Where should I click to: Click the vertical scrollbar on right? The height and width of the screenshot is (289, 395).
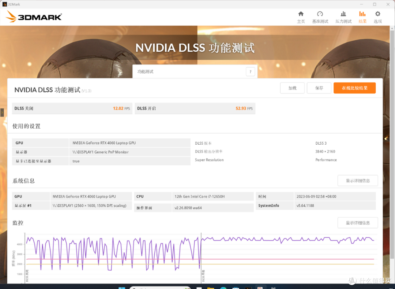(x=392, y=144)
